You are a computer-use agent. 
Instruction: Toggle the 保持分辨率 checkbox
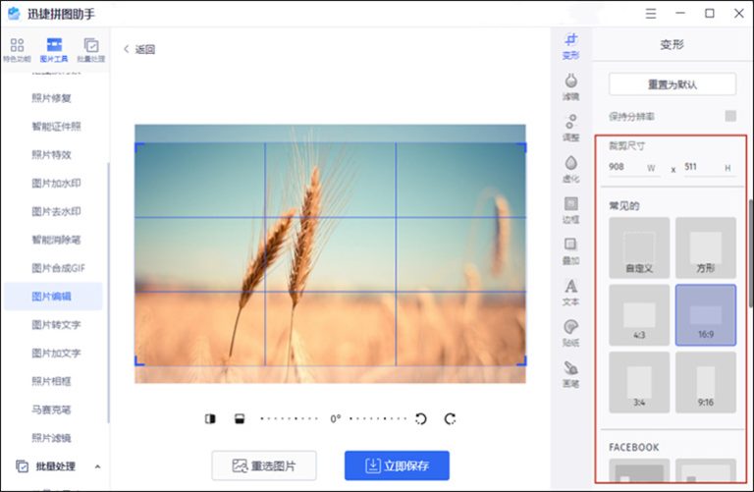(730, 116)
